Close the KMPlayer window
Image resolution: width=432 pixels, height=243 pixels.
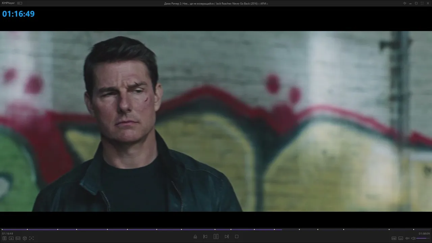(x=428, y=3)
